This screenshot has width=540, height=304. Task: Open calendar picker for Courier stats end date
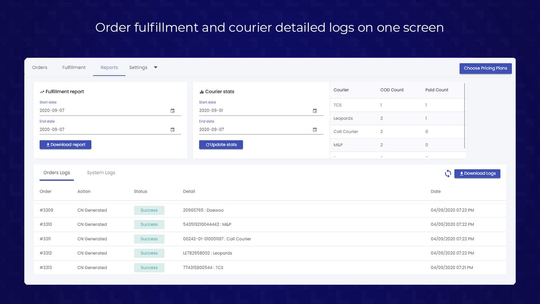click(x=315, y=130)
